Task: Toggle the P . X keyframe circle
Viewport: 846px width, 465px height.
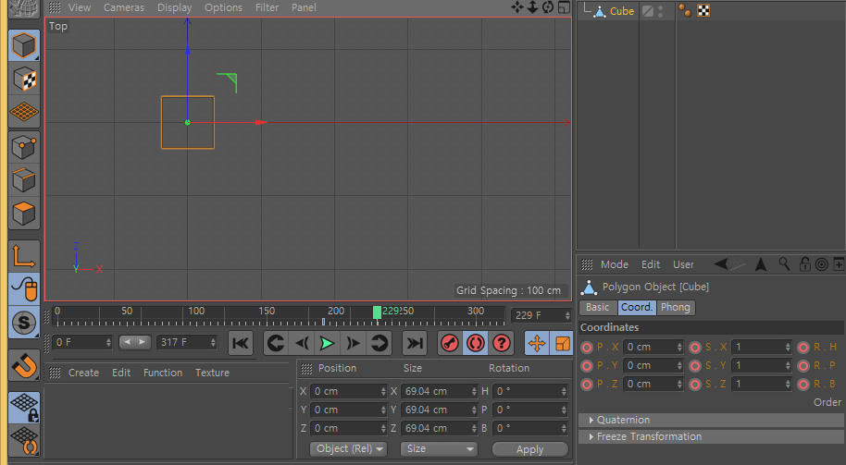Action: point(587,348)
